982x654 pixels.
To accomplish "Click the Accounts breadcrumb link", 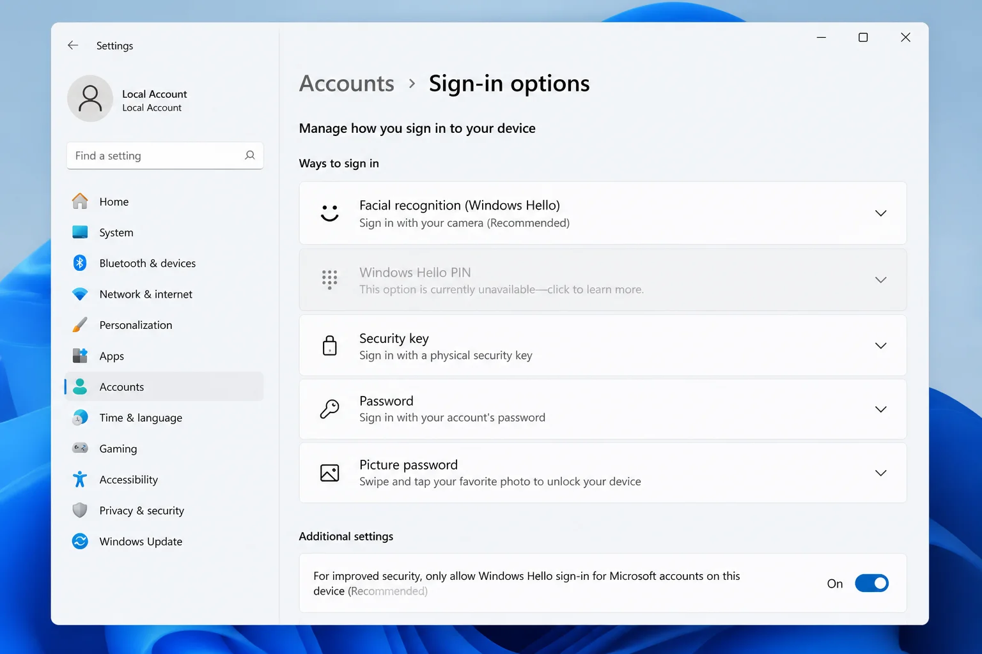I will click(347, 84).
